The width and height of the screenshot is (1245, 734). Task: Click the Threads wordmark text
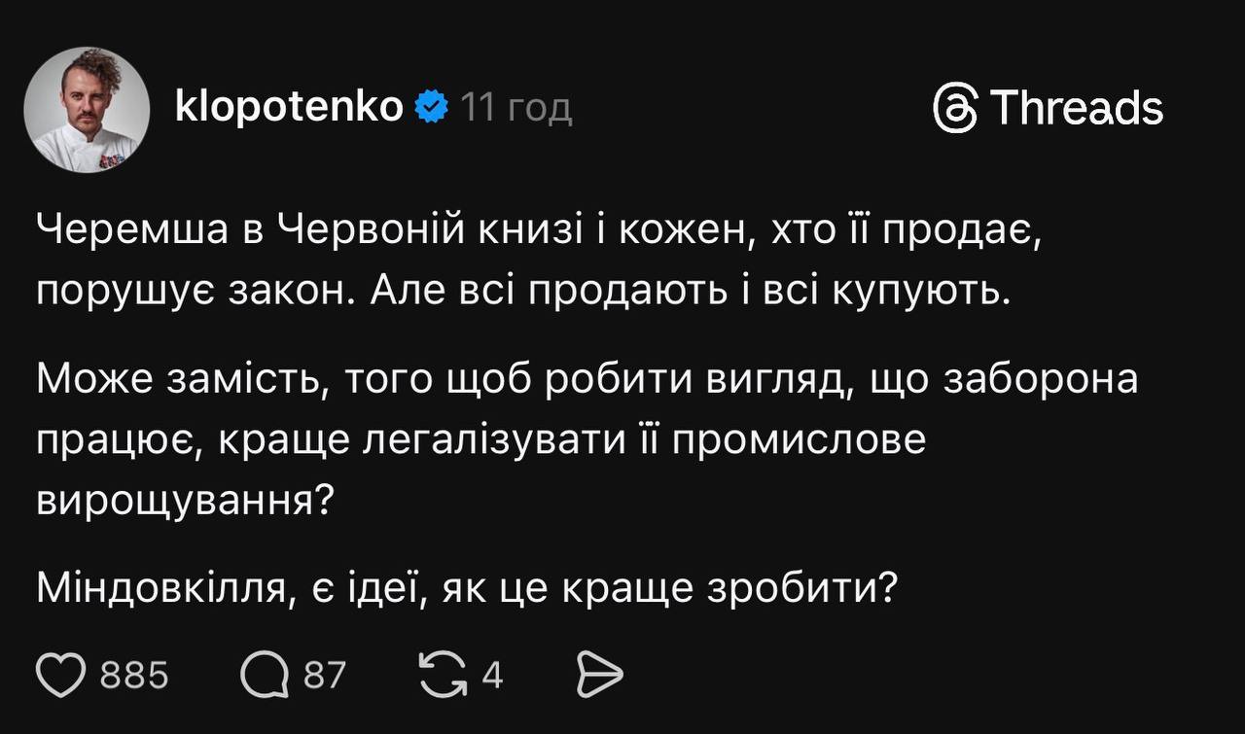point(1077,107)
